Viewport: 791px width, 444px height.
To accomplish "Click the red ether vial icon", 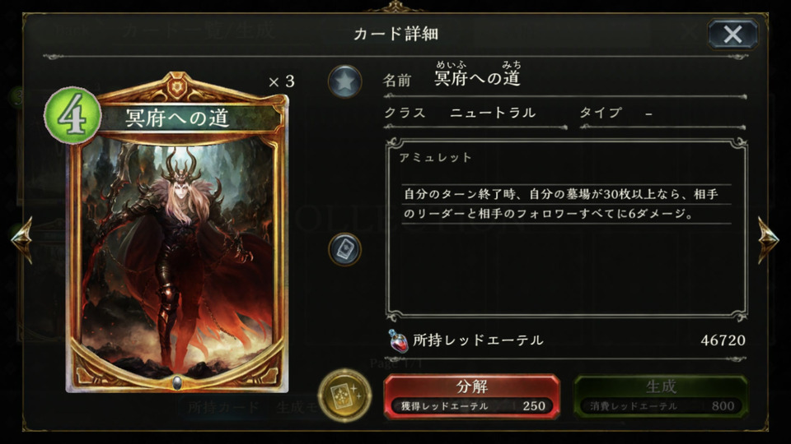I will (398, 340).
